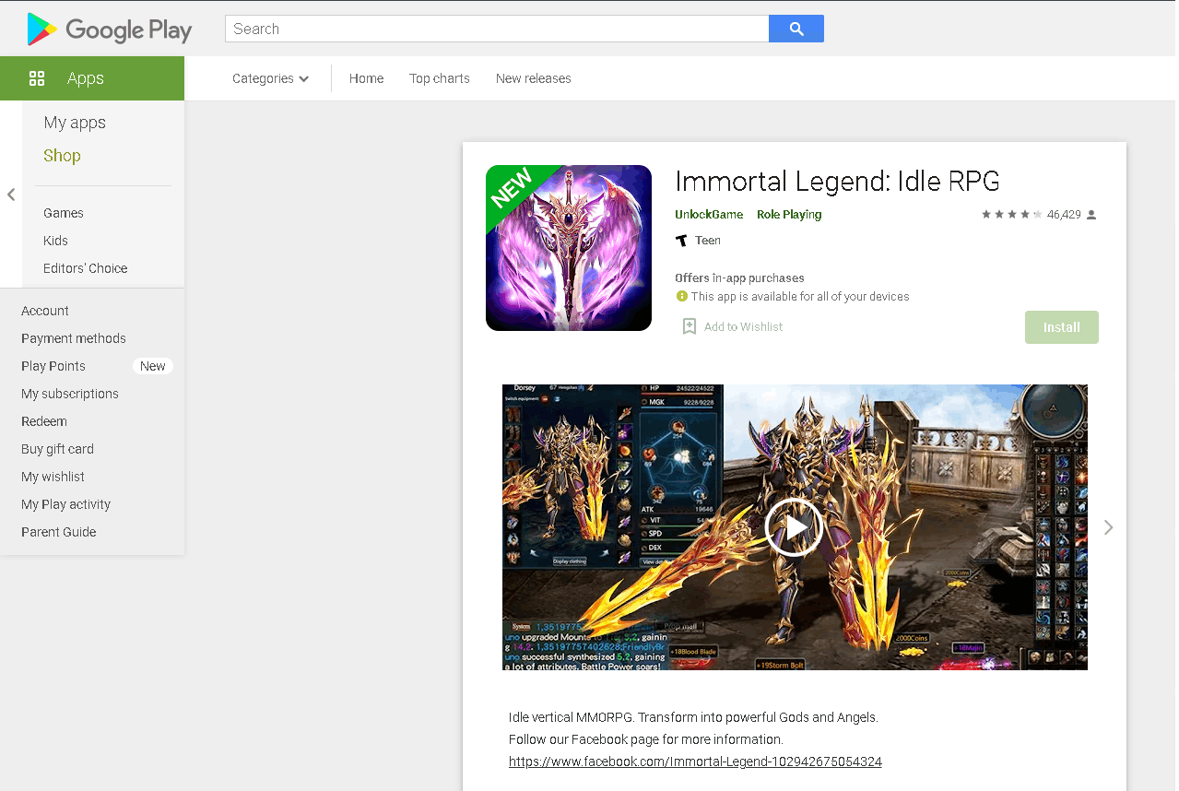1179x791 pixels.
Task: Select the Apps section header
Action: pos(92,78)
